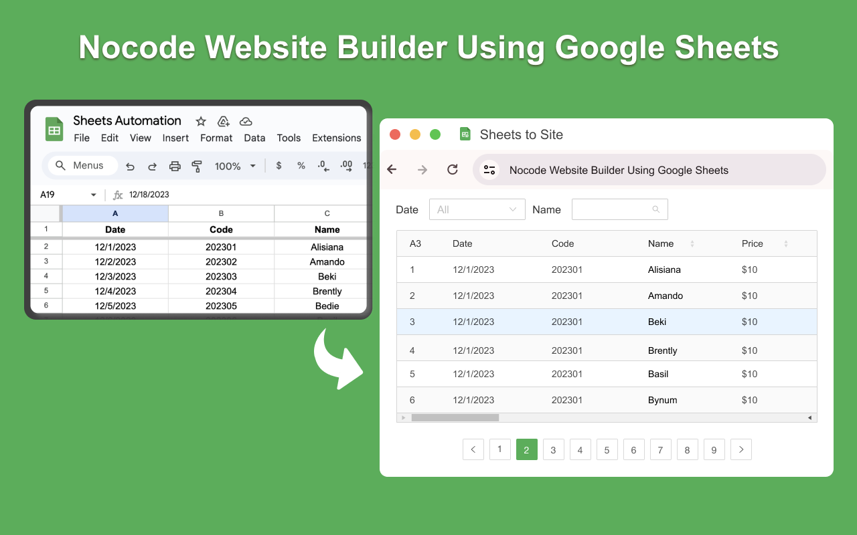Go to page 3
Screen dimensions: 857x535
(554, 449)
